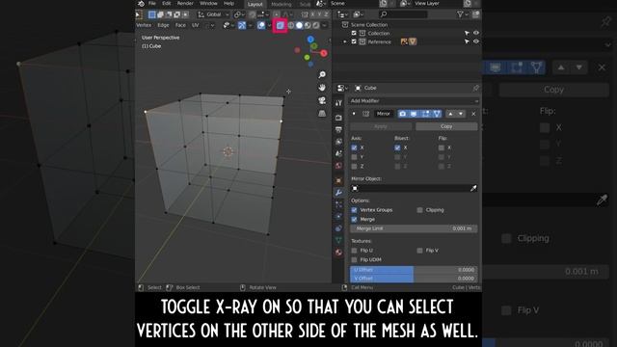Image resolution: width=617 pixels, height=347 pixels.
Task: Enable Flip U texture checkbox
Action: tap(354, 251)
